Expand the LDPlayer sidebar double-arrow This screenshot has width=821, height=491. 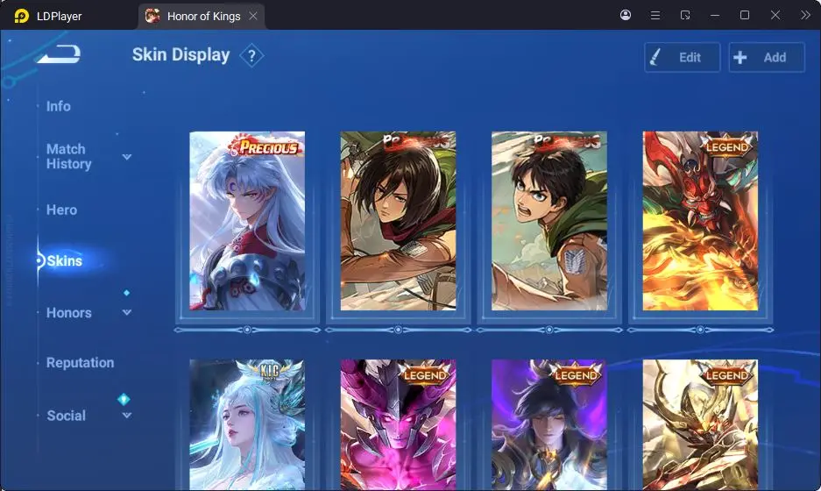pos(805,15)
